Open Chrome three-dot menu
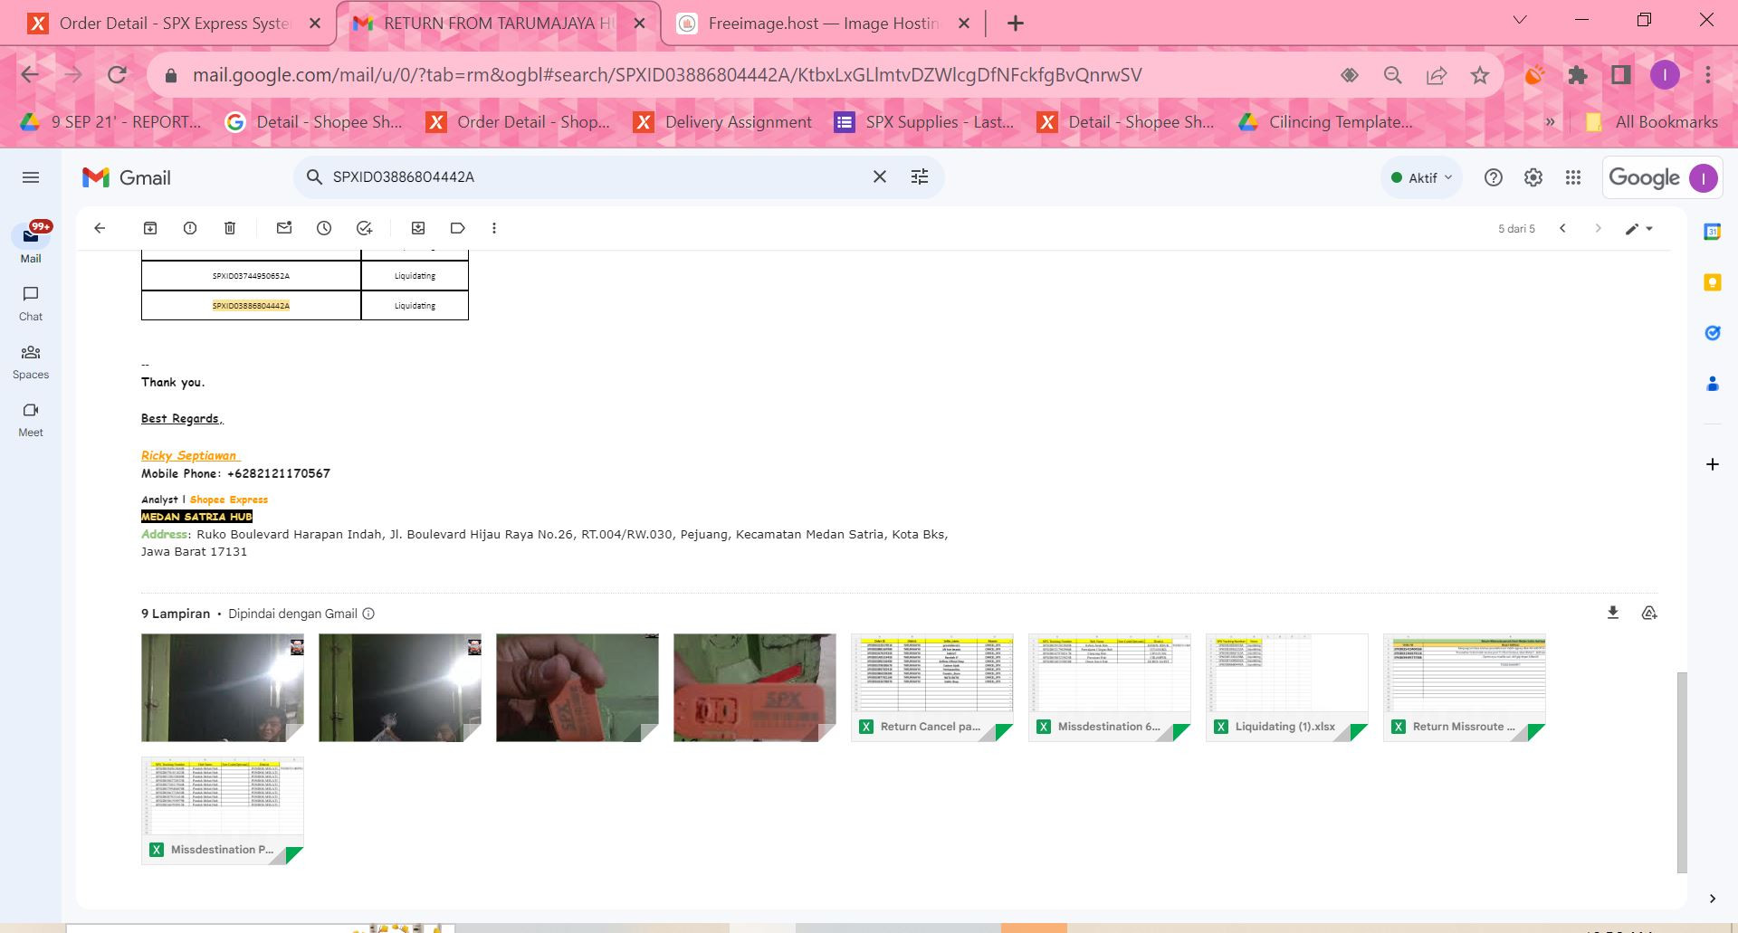This screenshot has width=1738, height=933. click(x=1708, y=75)
